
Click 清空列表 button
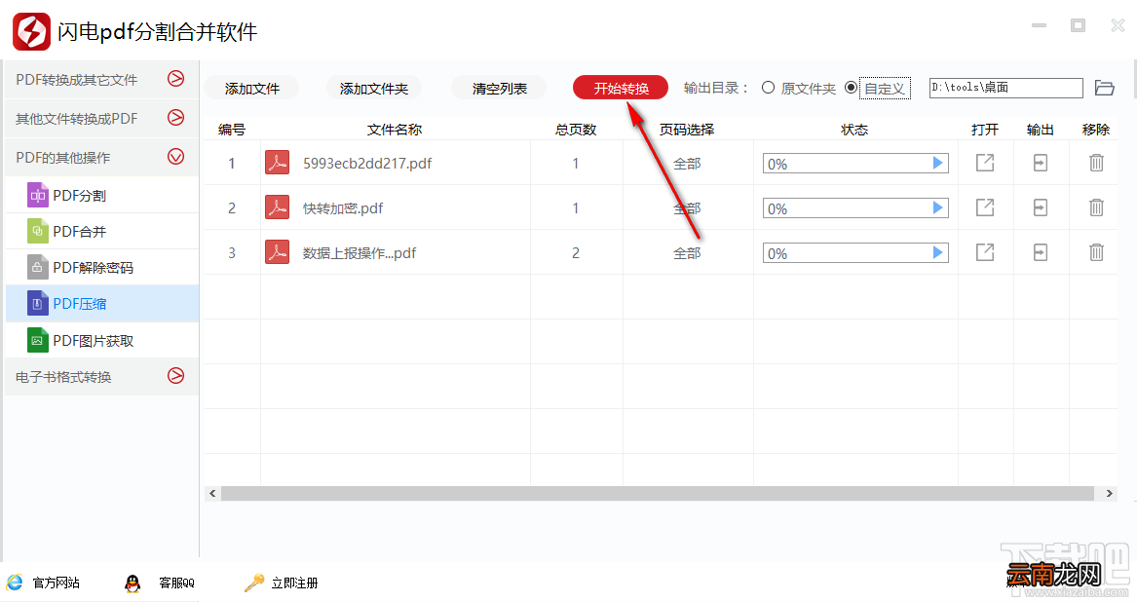pyautogui.click(x=500, y=89)
